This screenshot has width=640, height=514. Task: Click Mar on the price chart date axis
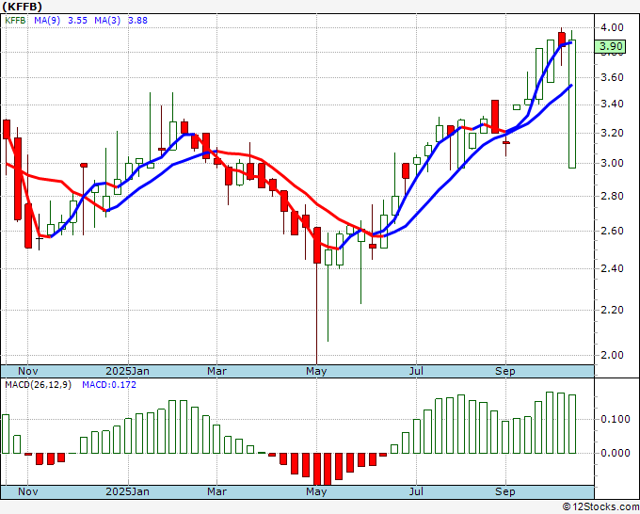coord(216,371)
